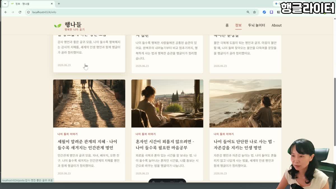Open the About navigation item
Viewport: 336px width, 189px height.
[x=277, y=25]
